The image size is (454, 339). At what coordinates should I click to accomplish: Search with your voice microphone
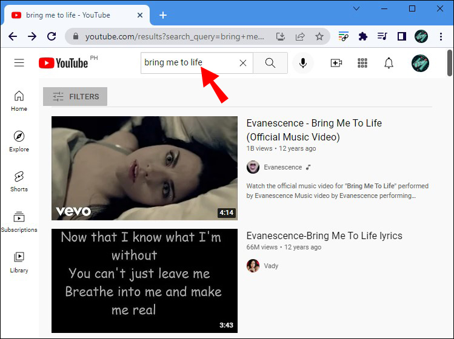coord(303,63)
